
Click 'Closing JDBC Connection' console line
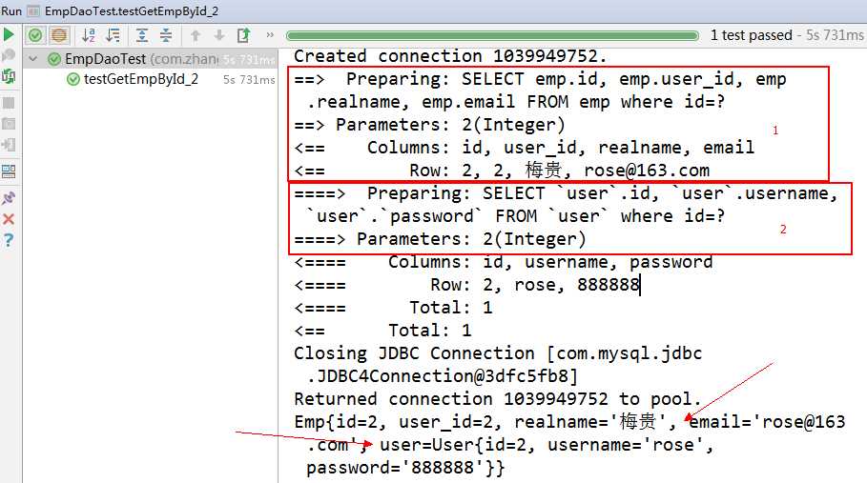tap(498, 353)
